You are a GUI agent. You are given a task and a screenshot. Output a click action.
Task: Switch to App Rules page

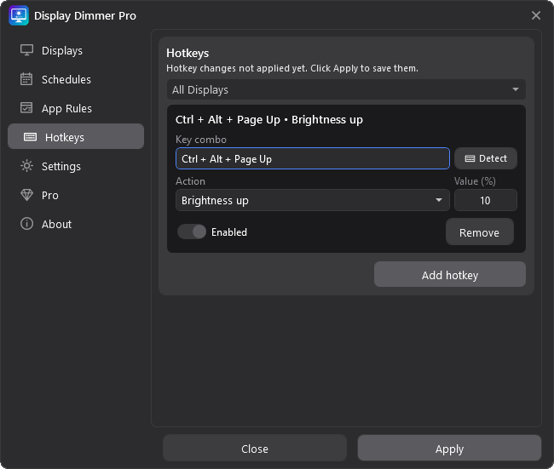pyautogui.click(x=76, y=108)
